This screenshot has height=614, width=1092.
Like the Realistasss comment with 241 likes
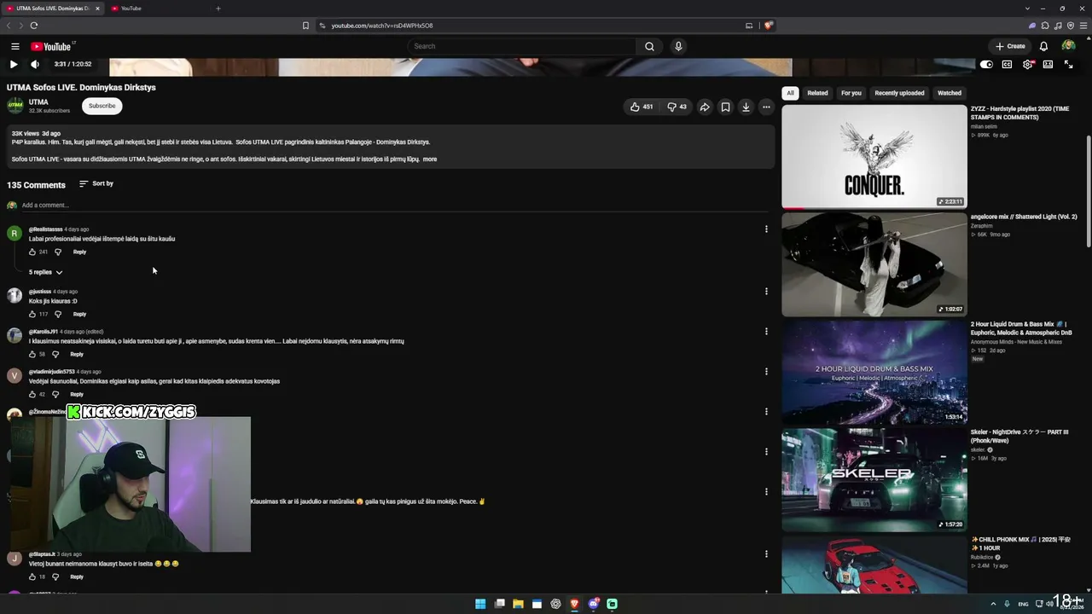(x=33, y=252)
